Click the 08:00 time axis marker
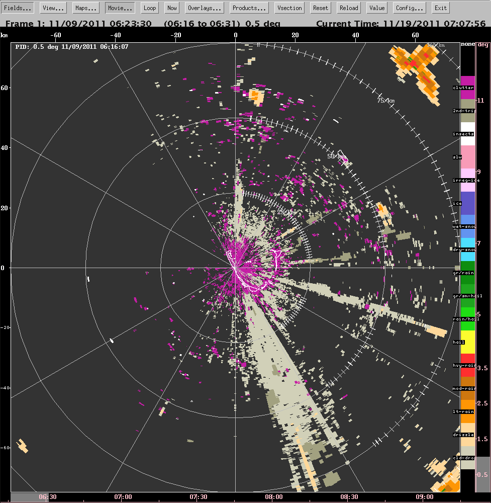 (x=274, y=497)
